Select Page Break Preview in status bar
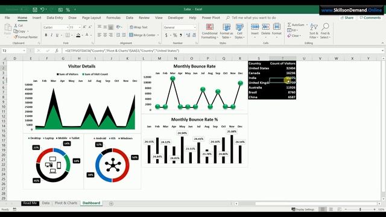386x217 pixels. (339, 209)
